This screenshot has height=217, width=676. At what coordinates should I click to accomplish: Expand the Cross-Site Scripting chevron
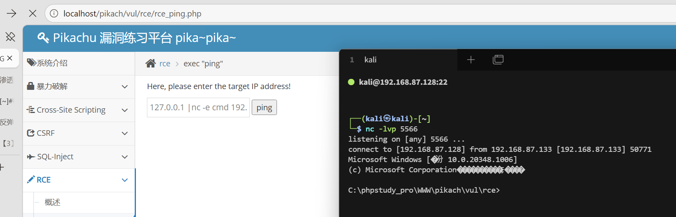125,110
